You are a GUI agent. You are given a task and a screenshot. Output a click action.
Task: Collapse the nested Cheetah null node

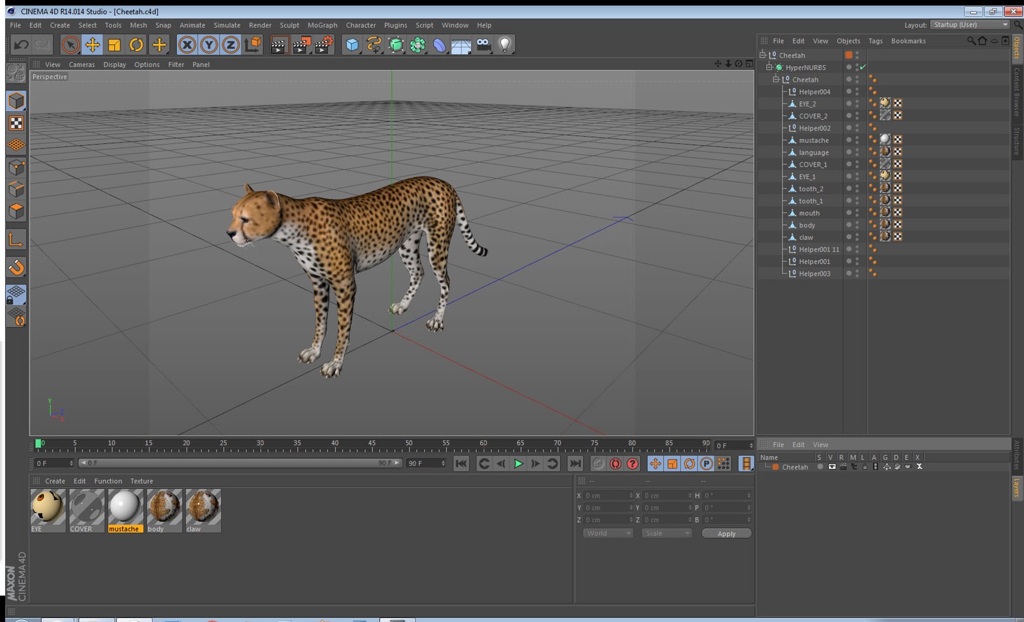(x=776, y=79)
